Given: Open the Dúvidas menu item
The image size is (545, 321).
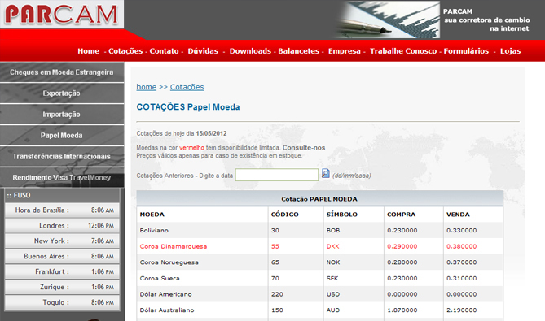Looking at the screenshot, I should (x=203, y=51).
